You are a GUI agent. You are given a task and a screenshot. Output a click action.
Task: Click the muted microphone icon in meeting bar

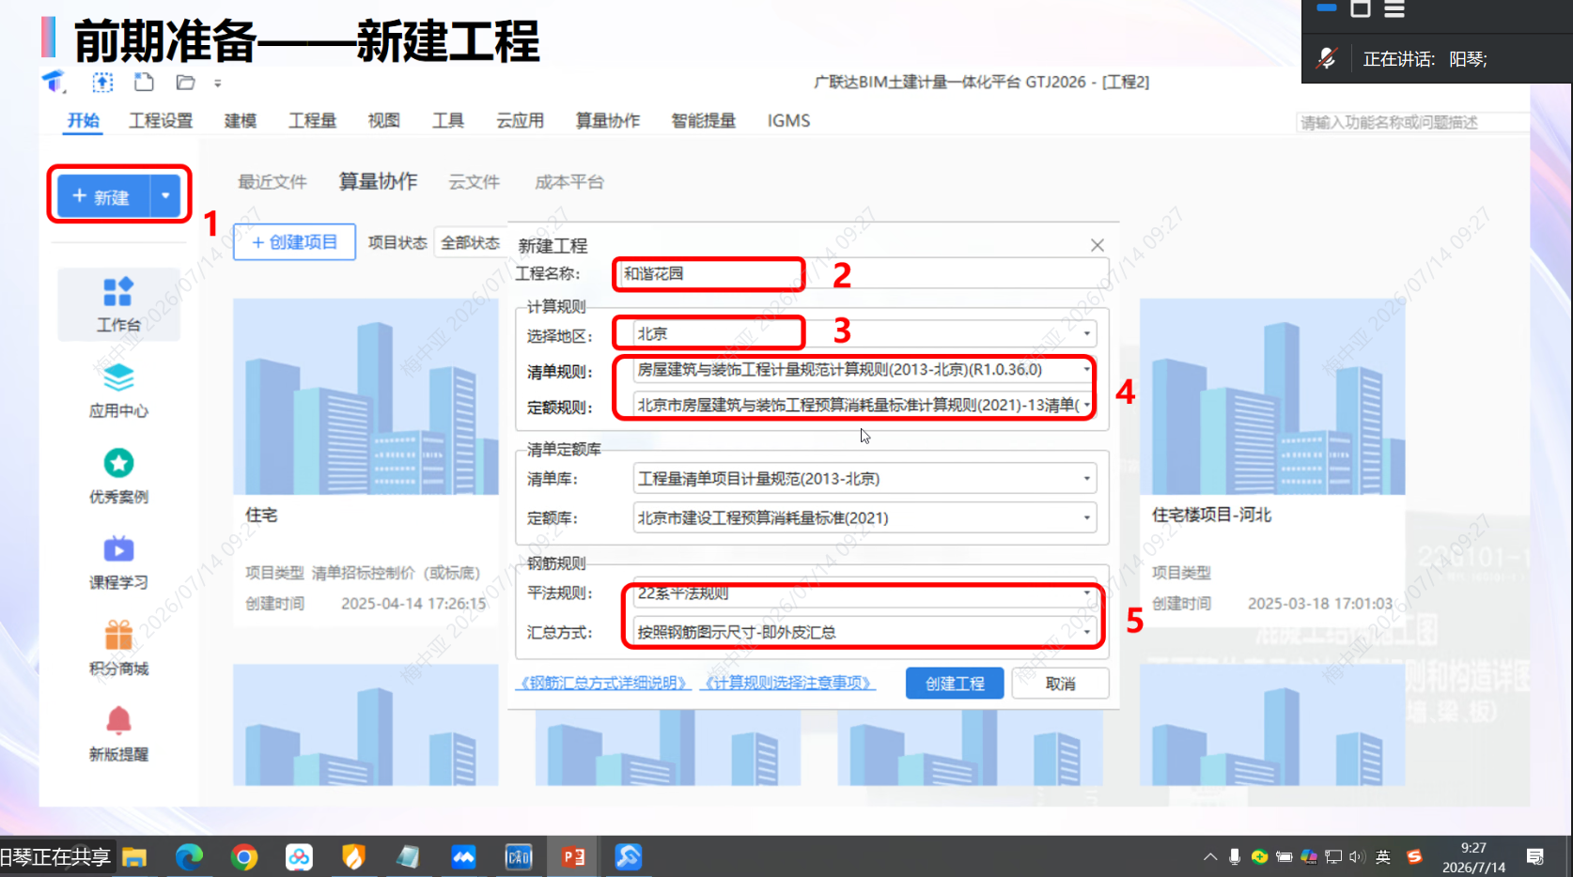(1326, 59)
